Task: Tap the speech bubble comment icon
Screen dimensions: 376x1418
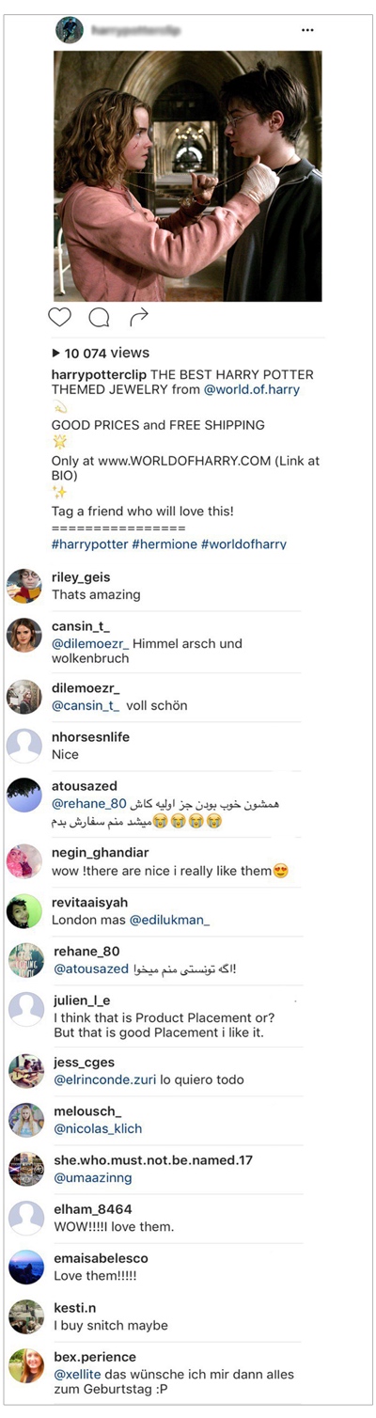Action: [99, 318]
